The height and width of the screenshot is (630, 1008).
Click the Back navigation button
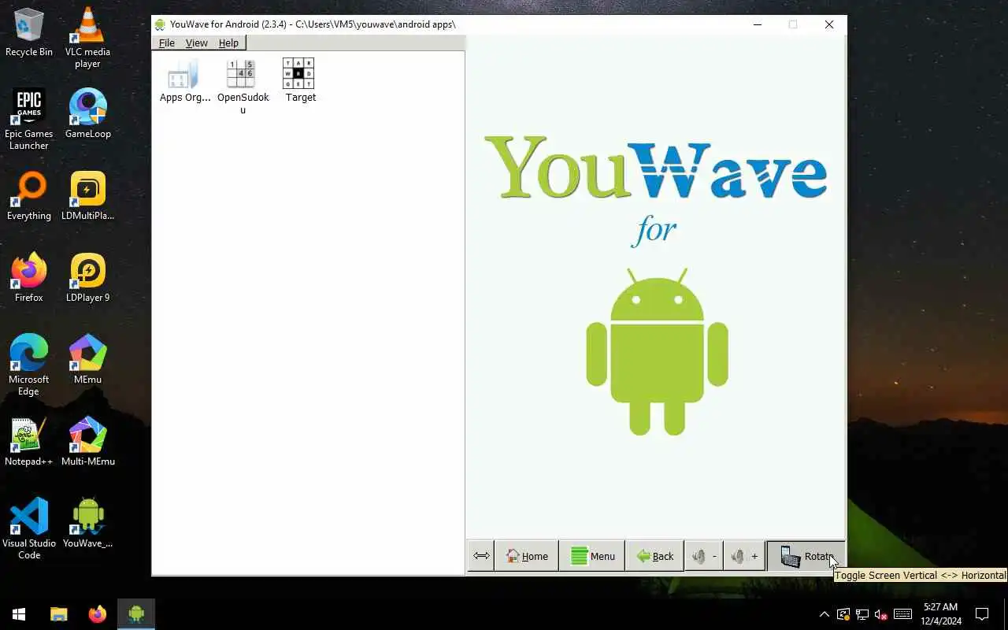pyautogui.click(x=655, y=556)
